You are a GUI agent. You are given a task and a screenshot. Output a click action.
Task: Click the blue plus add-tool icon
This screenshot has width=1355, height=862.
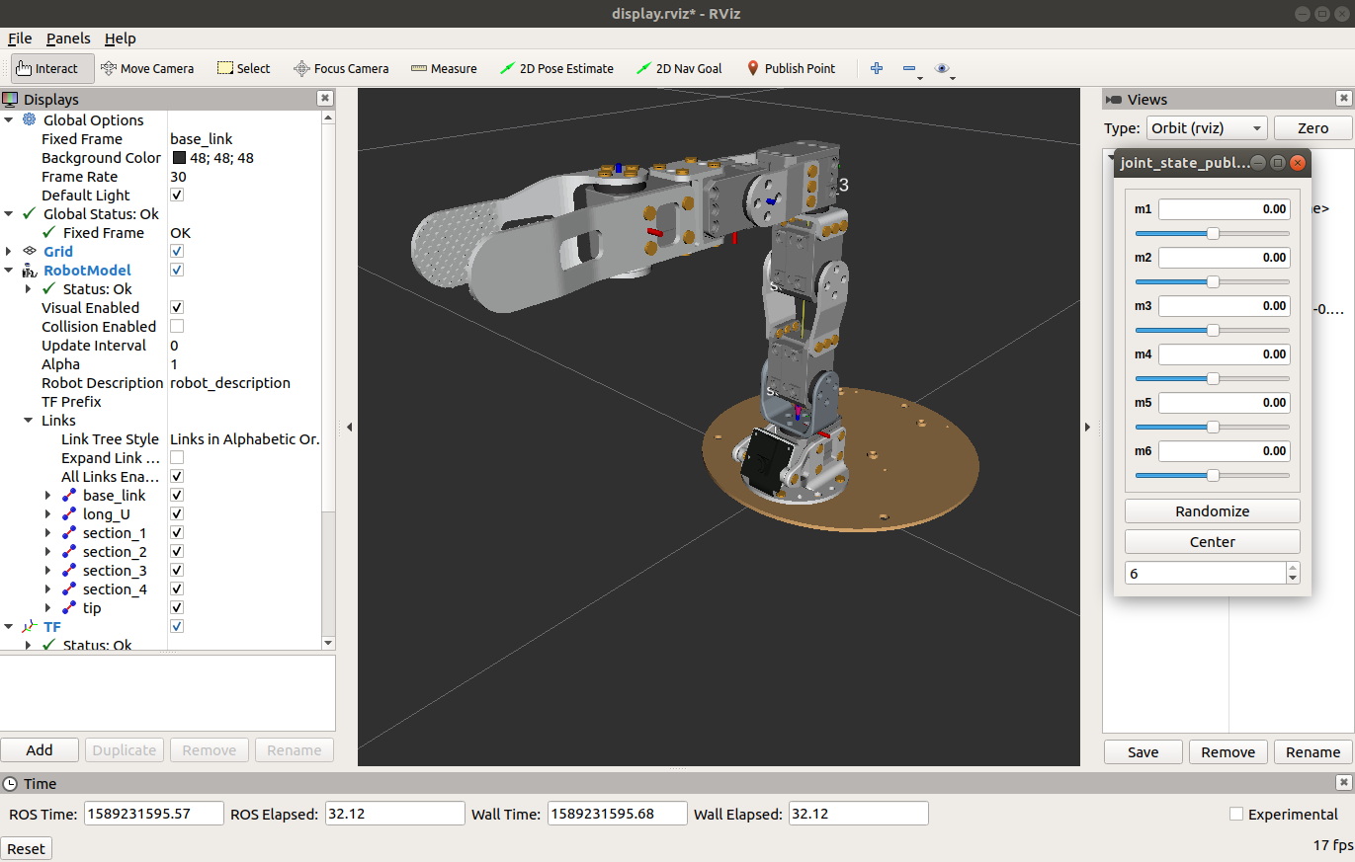876,68
